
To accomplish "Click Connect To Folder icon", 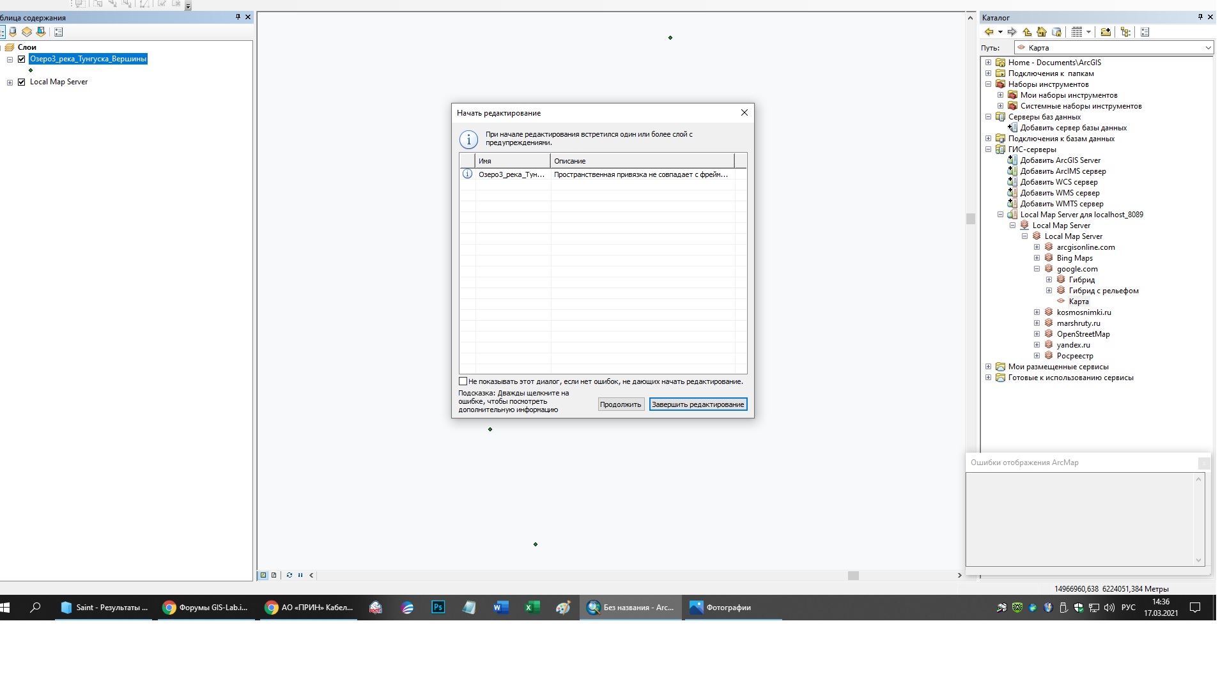I will tap(1106, 32).
